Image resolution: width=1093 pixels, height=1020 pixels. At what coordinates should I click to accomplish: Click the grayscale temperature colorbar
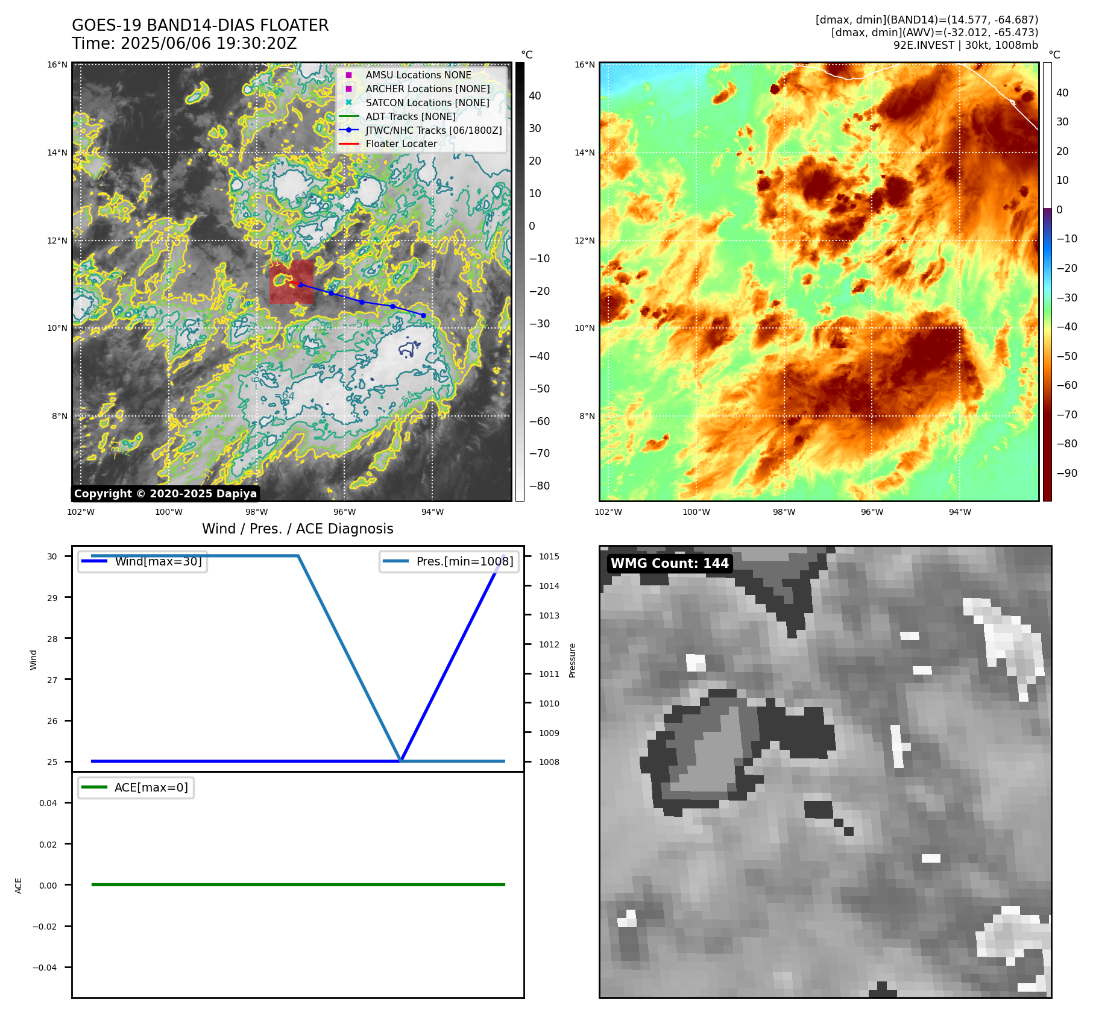click(x=520, y=282)
